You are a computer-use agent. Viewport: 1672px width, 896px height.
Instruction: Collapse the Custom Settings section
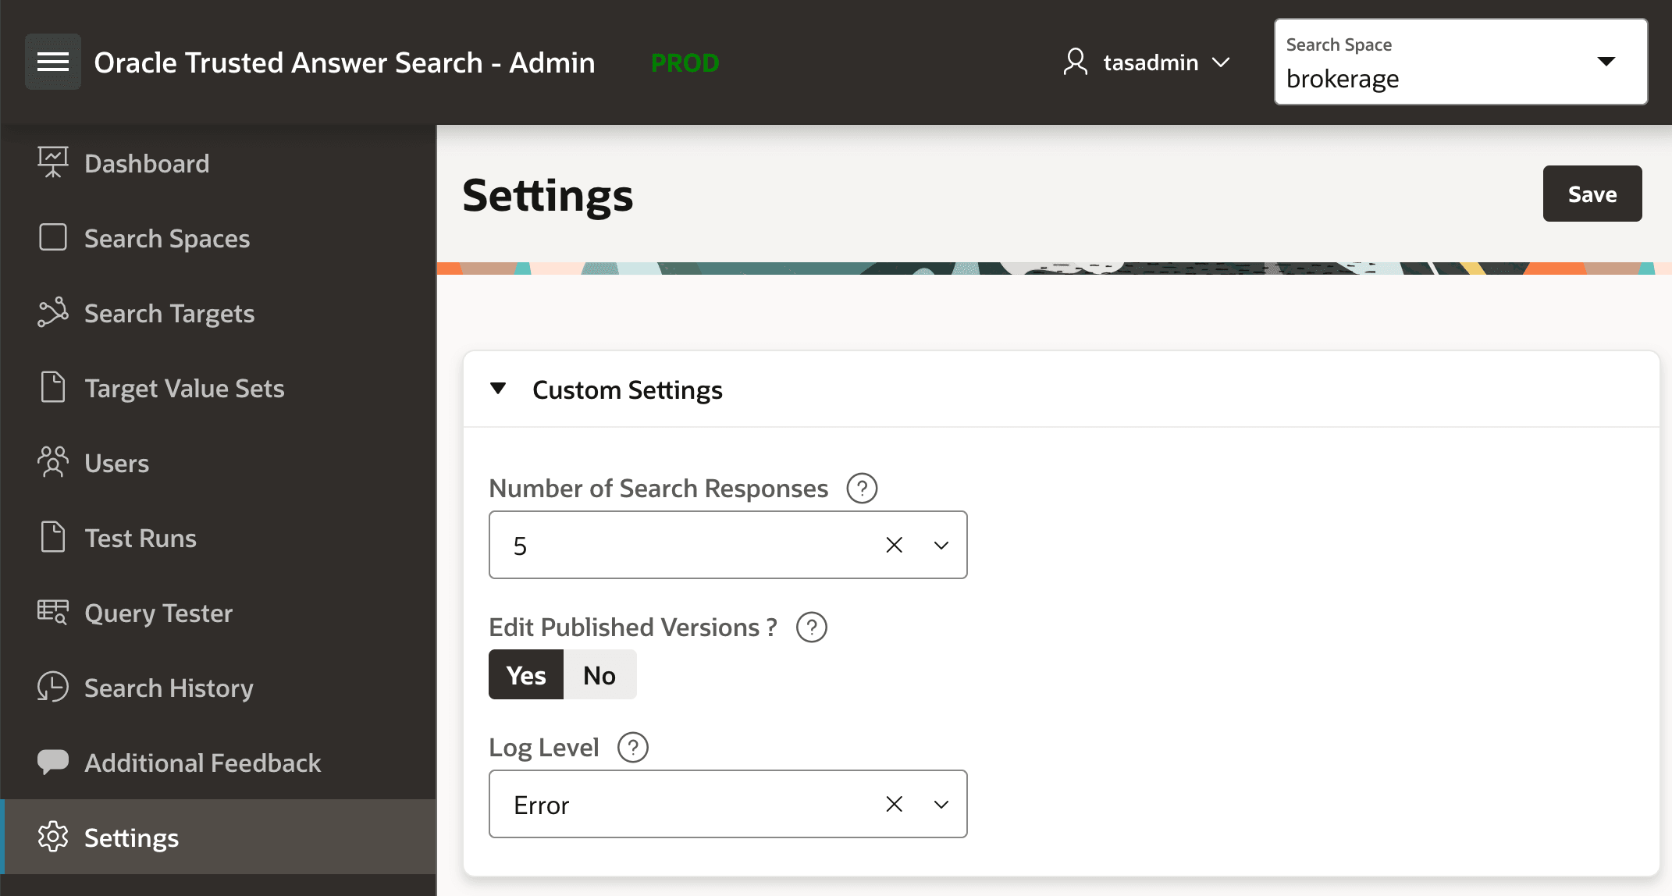pyautogui.click(x=498, y=389)
